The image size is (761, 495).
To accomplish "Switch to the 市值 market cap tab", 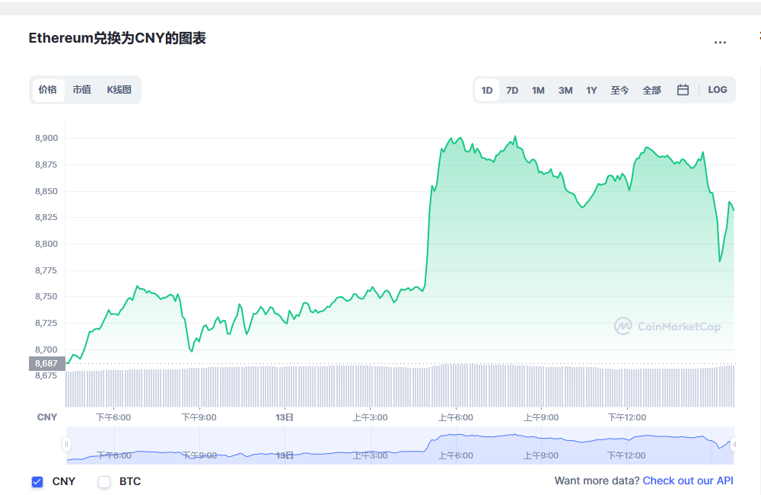I will point(82,90).
